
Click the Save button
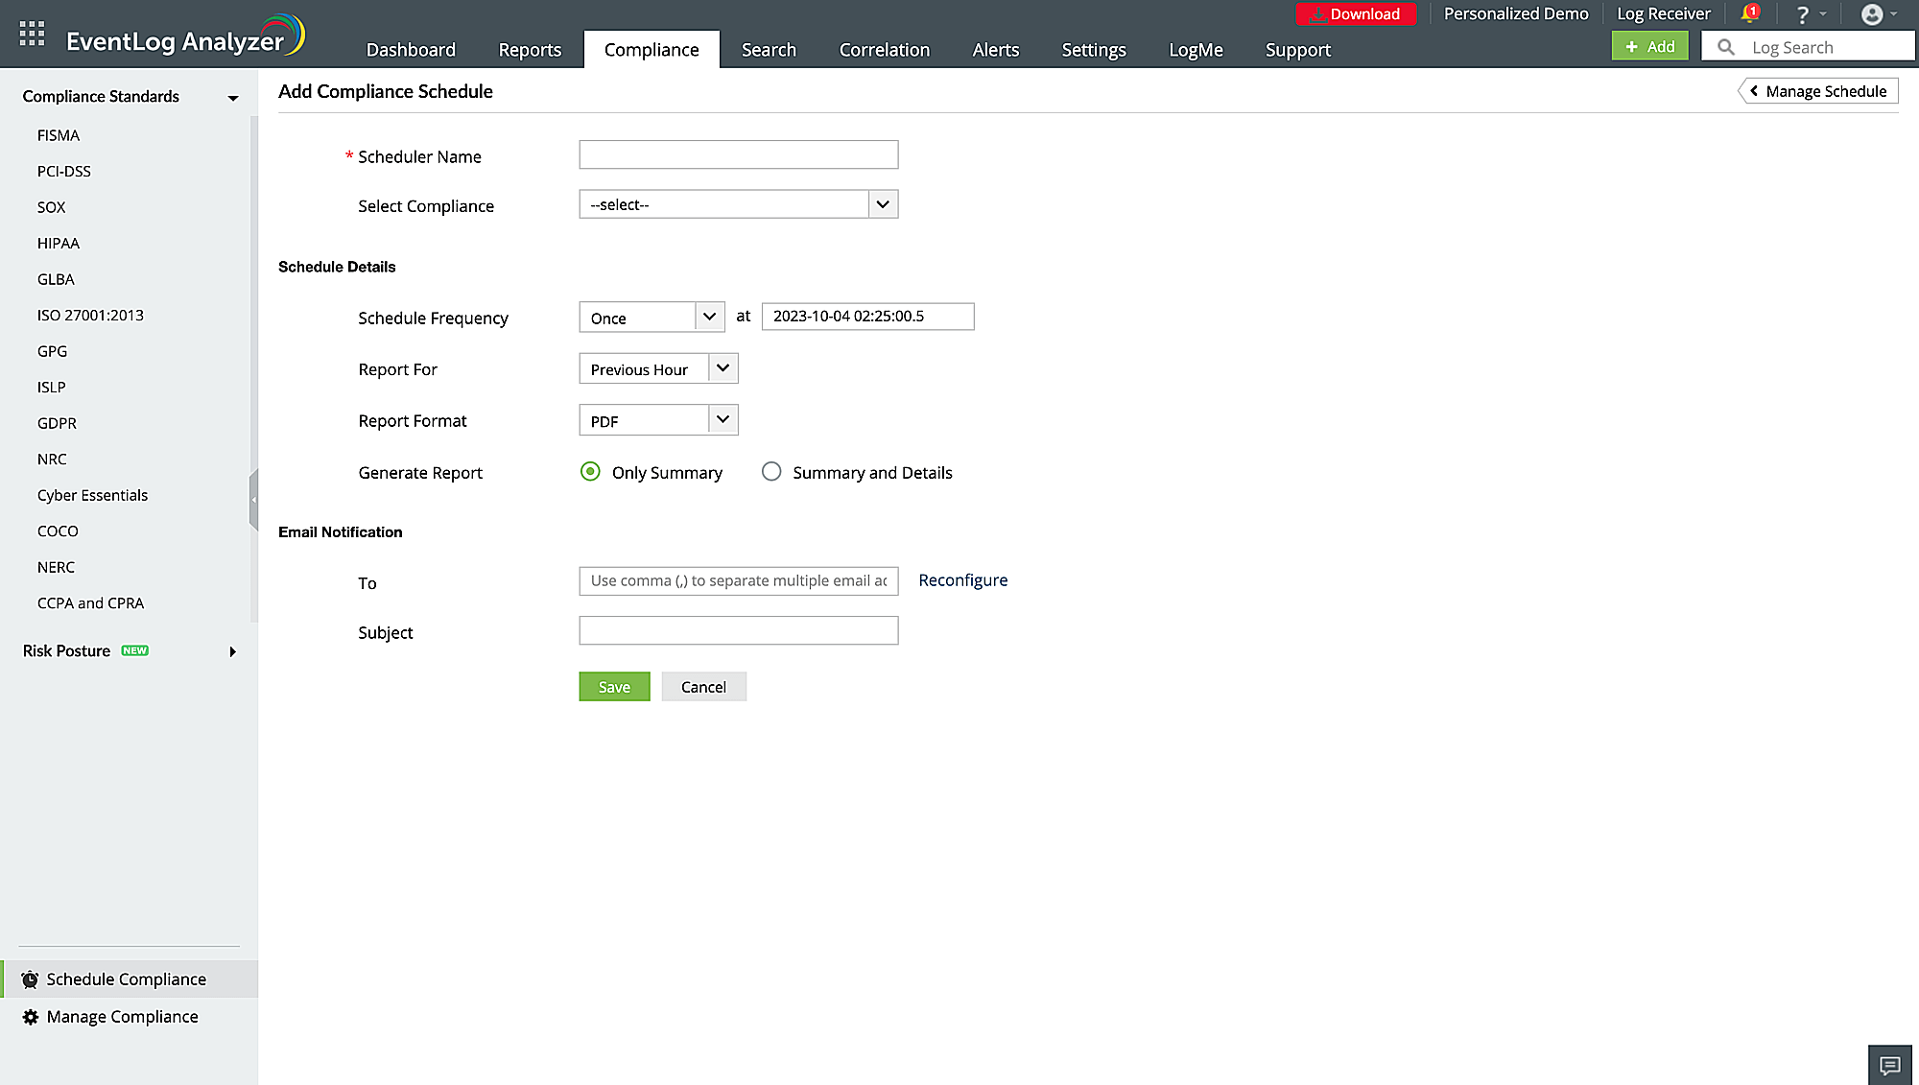click(614, 686)
